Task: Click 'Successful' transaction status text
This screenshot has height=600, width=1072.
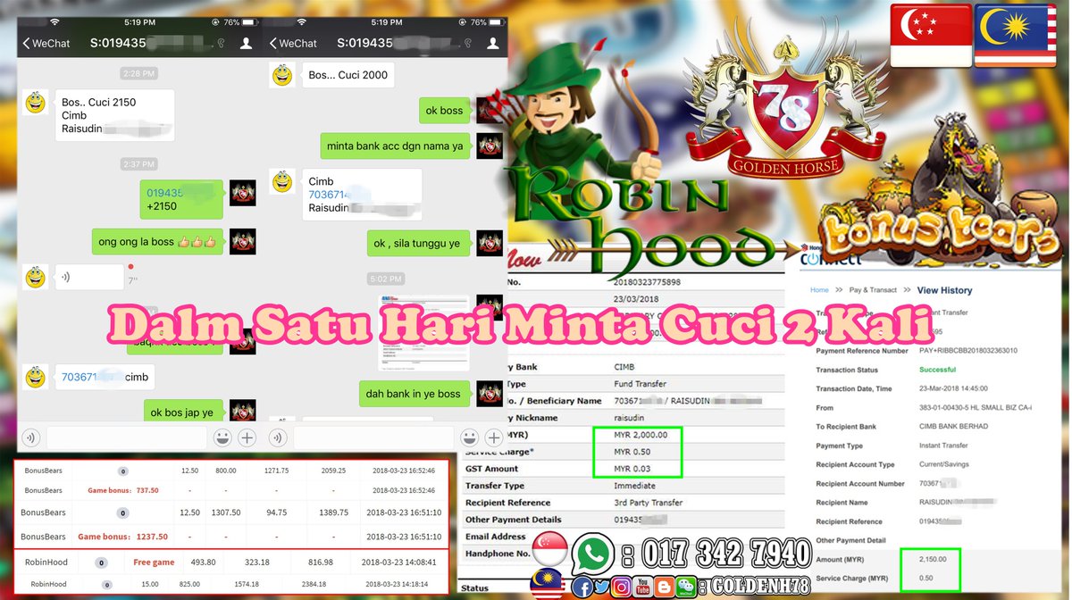Action: (938, 370)
